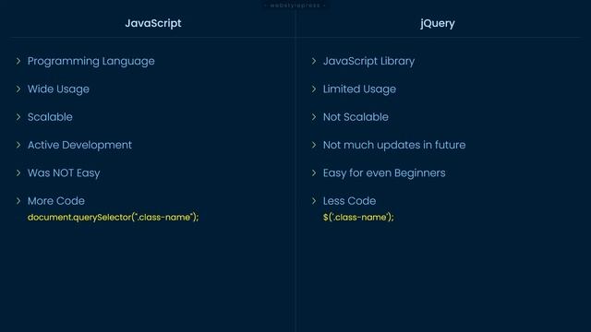
Task: Select Not much updates in future text
Action: click(x=394, y=145)
